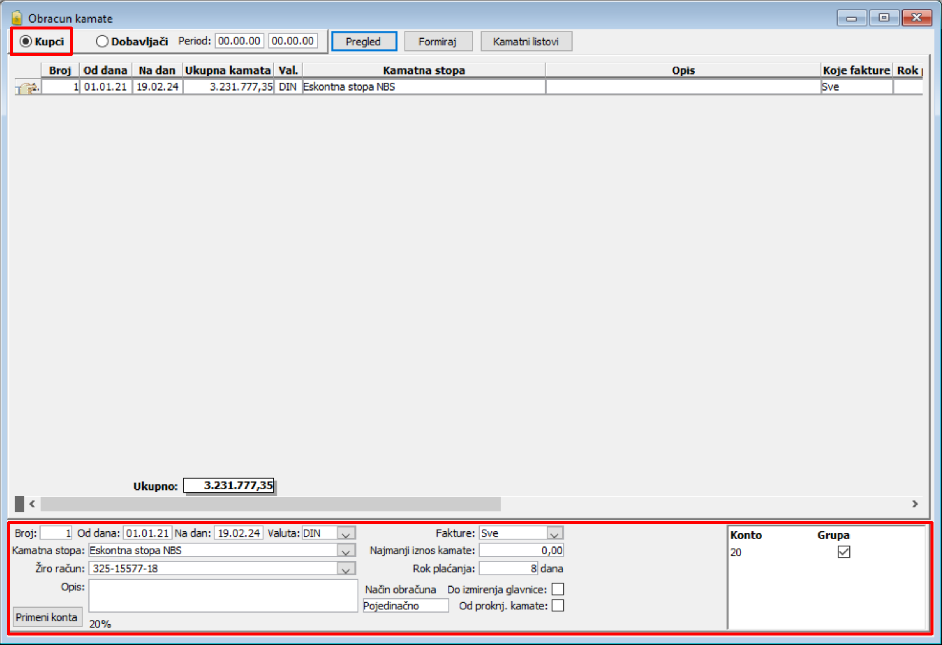This screenshot has height=645, width=942.
Task: Click the Od dana field at the bottom
Action: pyautogui.click(x=147, y=533)
